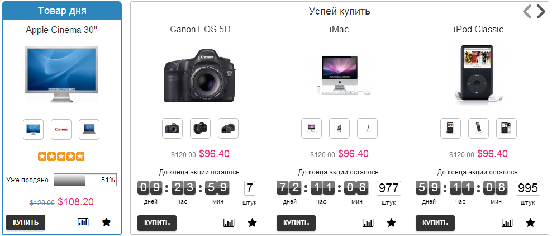Screen dimensions: 552x236
Task: Click Купить button under iMac
Action: coord(296,223)
